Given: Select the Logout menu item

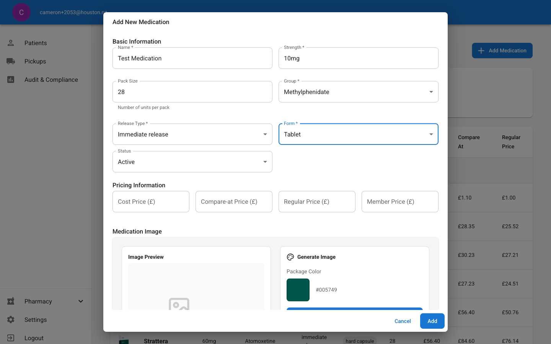Looking at the screenshot, I should (46, 338).
